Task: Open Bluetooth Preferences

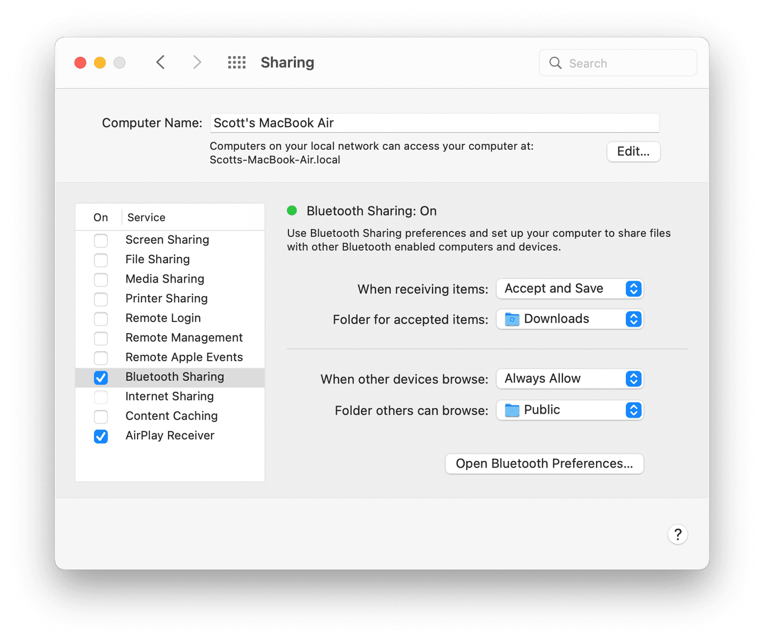Action: pos(544,463)
